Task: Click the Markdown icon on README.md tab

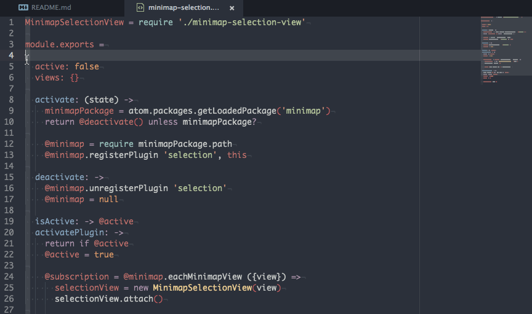Action: (23, 8)
